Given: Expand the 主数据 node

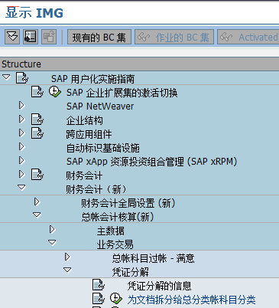Looking at the screenshot, I should (x=53, y=229).
